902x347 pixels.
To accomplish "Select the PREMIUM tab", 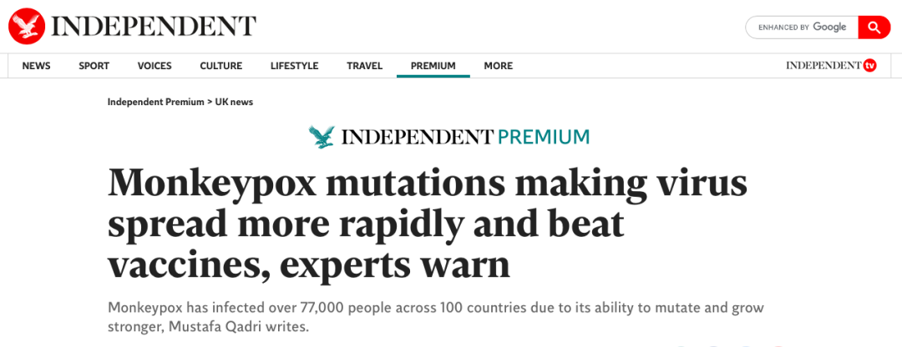I will [433, 66].
